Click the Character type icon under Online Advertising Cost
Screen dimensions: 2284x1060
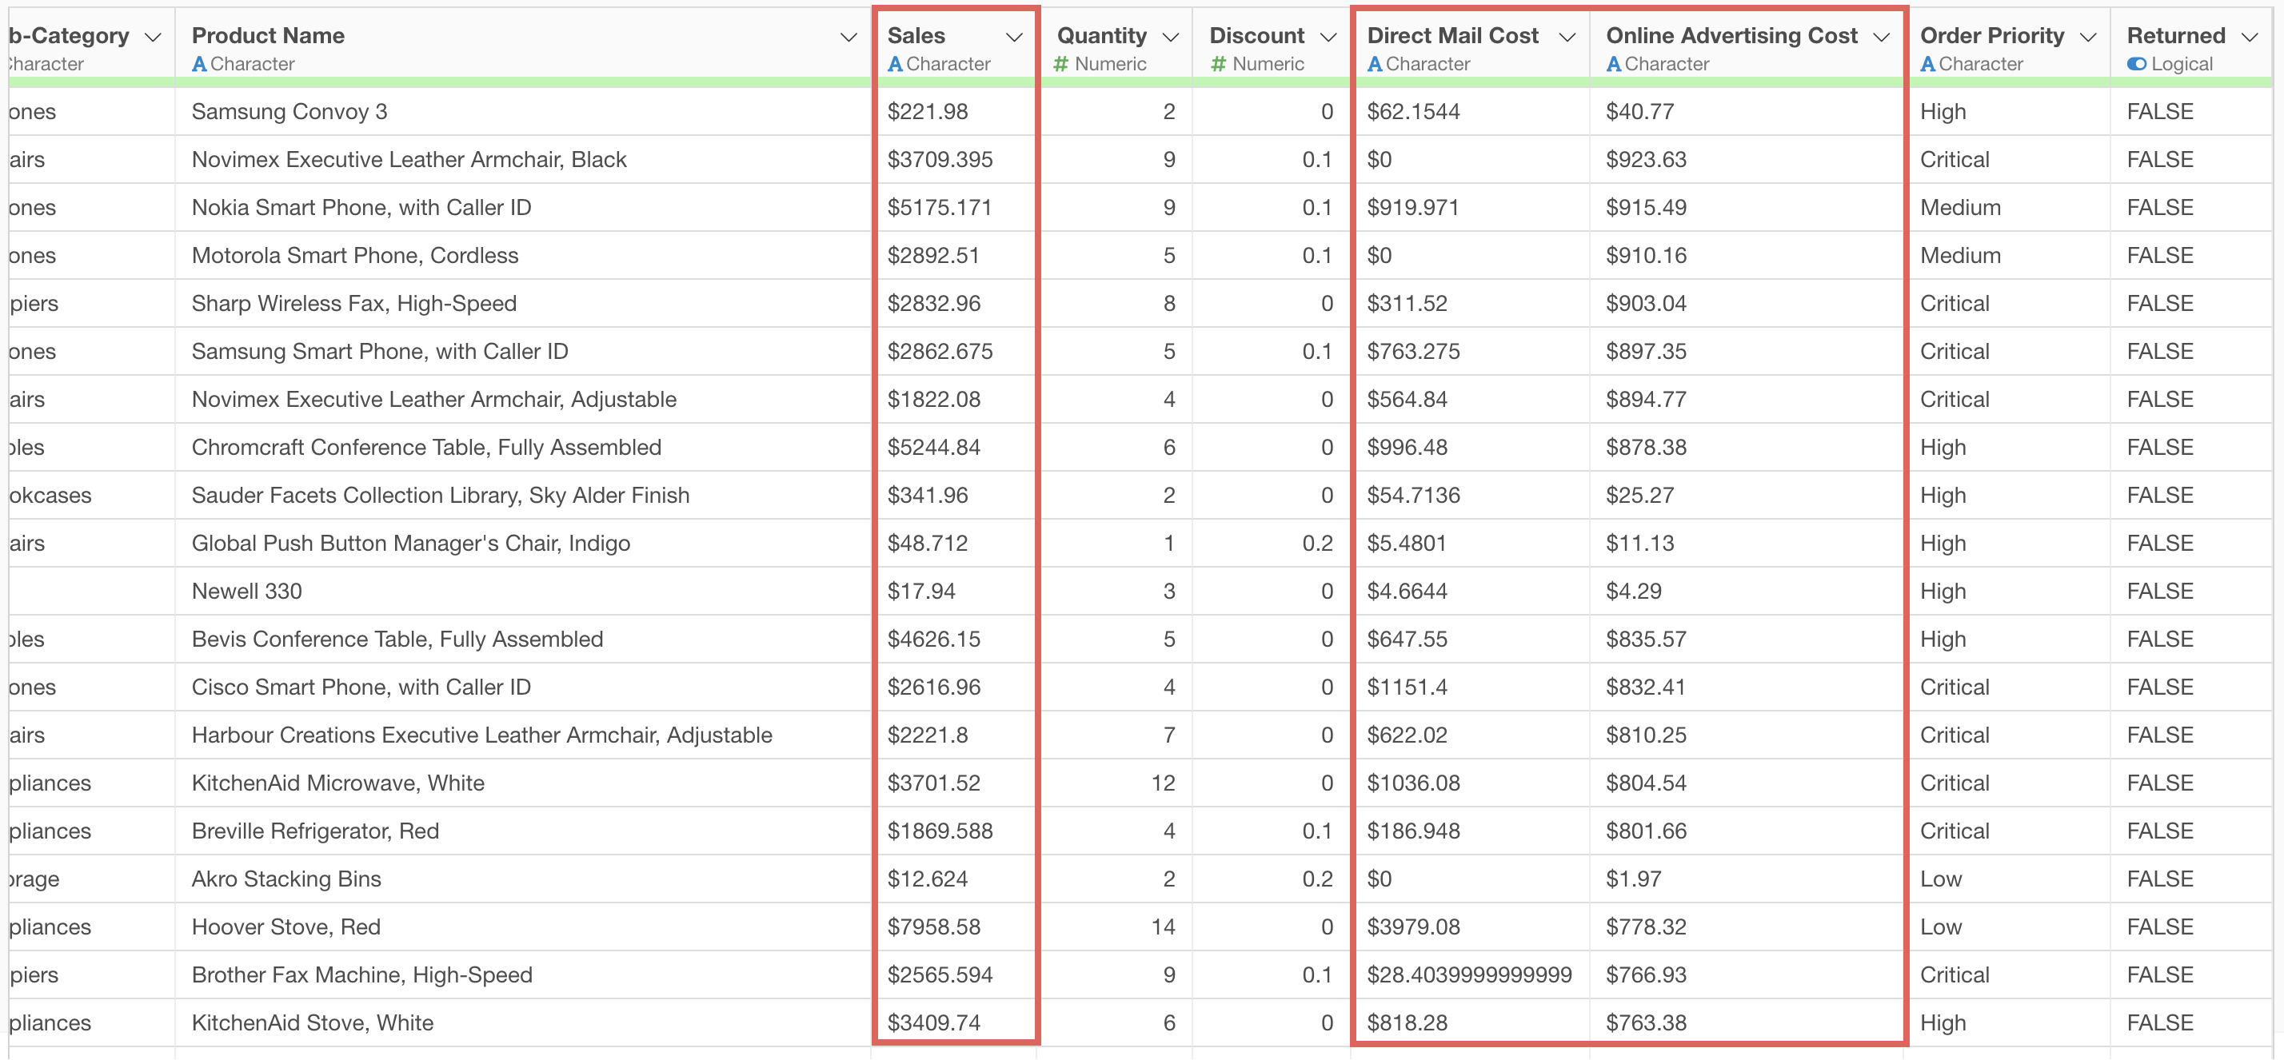[x=1615, y=64]
